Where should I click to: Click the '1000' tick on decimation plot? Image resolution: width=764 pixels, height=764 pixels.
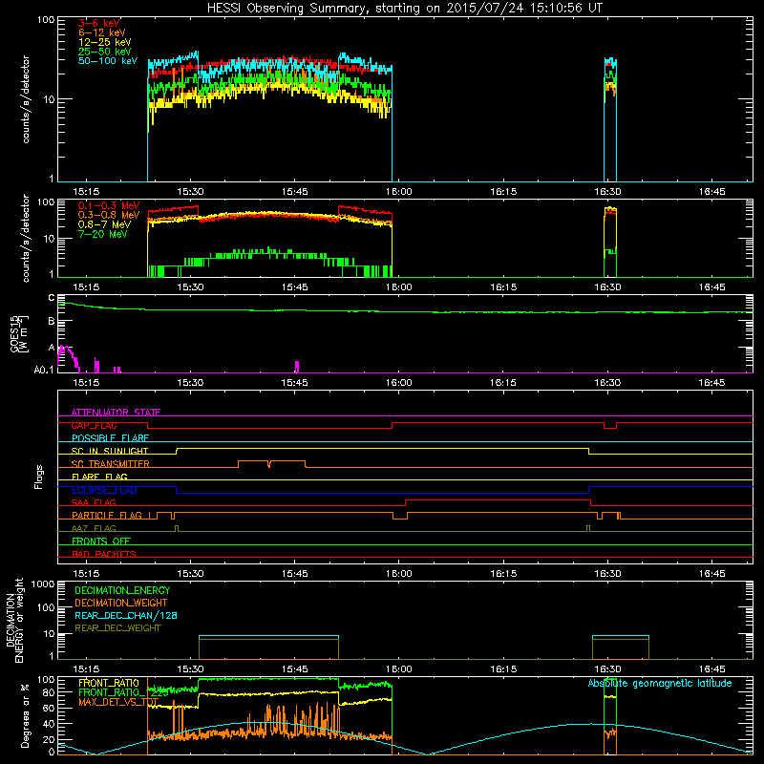coord(43,584)
